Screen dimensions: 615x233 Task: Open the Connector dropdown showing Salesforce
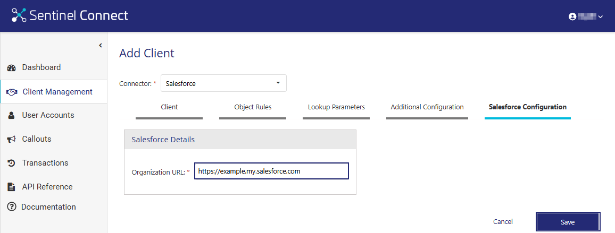click(223, 83)
